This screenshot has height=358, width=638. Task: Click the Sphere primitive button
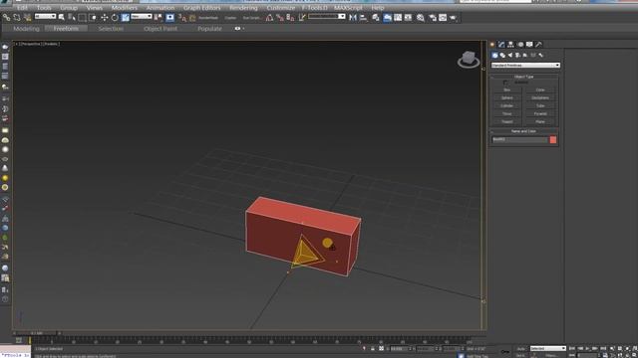[507, 97]
